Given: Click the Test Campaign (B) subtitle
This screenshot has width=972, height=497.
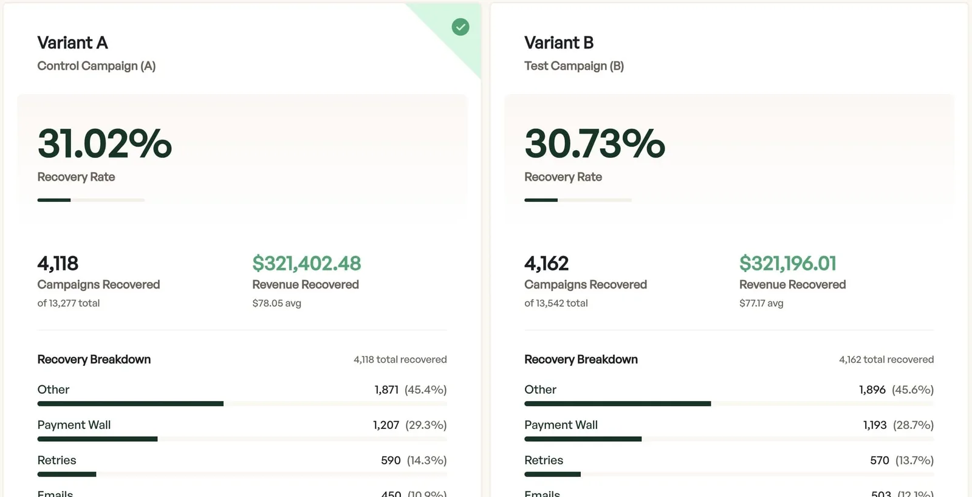Looking at the screenshot, I should pyautogui.click(x=574, y=66).
